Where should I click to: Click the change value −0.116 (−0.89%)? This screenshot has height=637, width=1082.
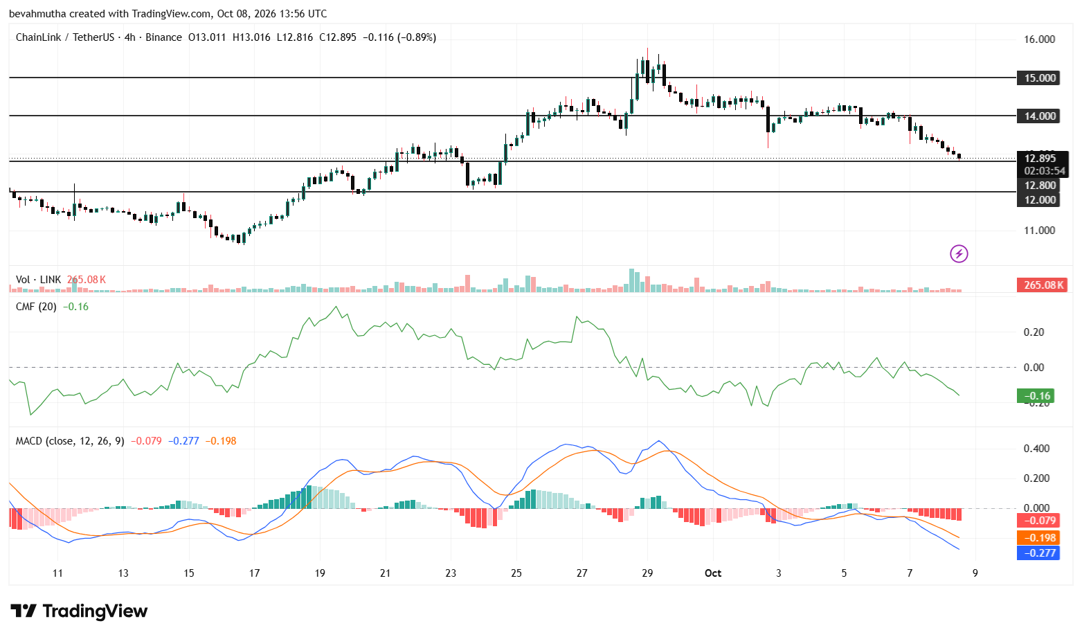[x=399, y=37]
